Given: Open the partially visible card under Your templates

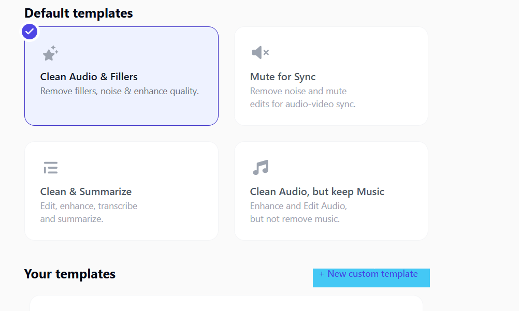Looking at the screenshot, I should pos(226,303).
